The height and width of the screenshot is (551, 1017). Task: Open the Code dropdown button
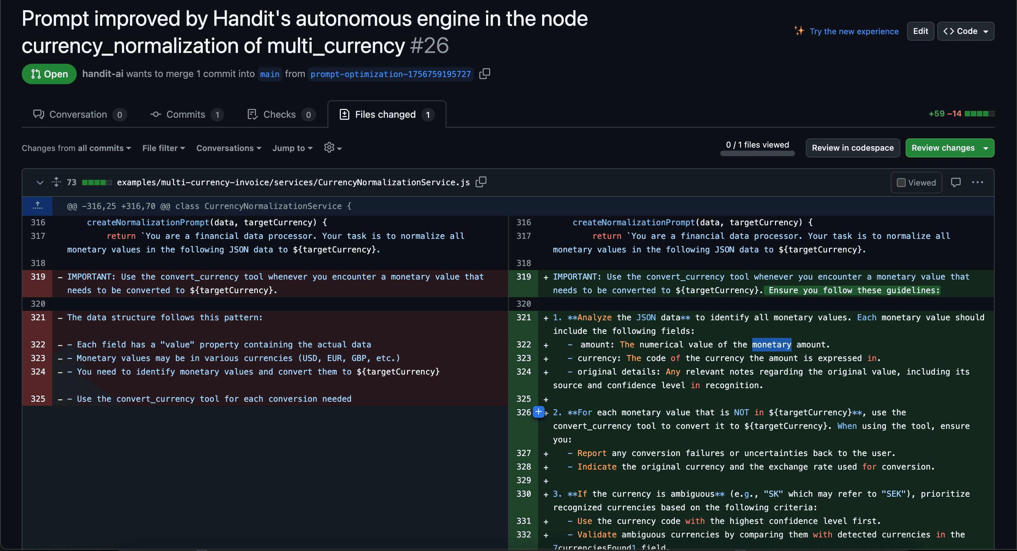pyautogui.click(x=965, y=31)
